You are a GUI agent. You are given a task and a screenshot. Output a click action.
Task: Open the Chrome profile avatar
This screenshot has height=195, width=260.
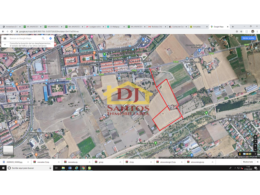coord(252,31)
